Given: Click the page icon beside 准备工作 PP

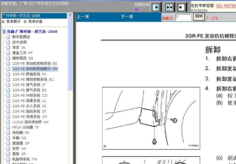Looking at the screenshot, I should pyautogui.click(x=8, y=53).
